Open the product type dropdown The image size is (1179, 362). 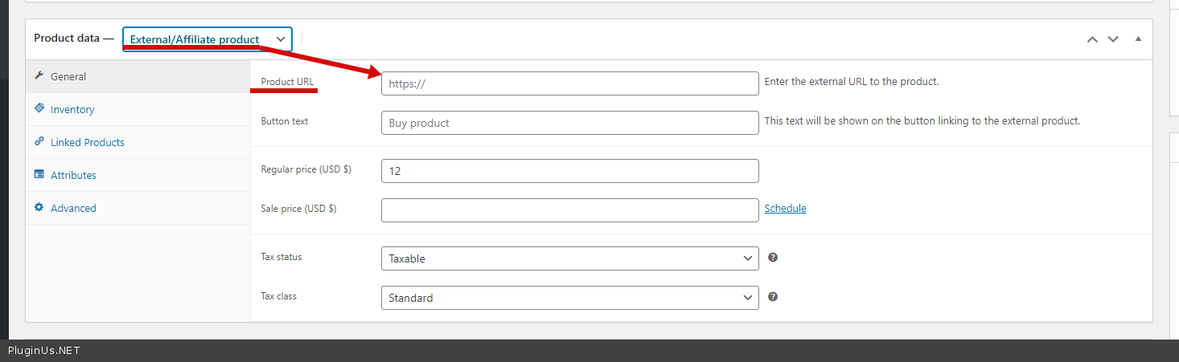point(207,39)
